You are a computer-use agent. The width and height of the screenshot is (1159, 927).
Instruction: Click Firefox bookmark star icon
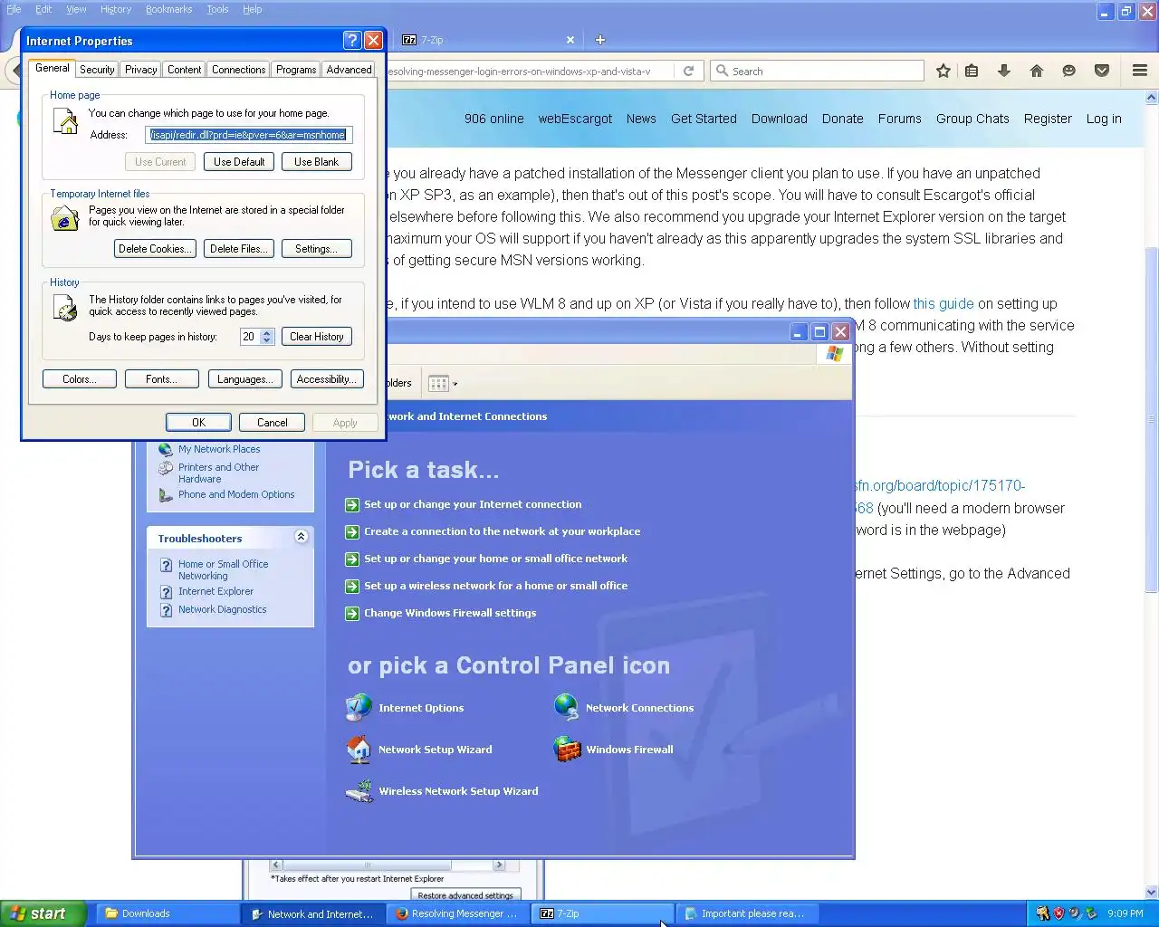[943, 71]
